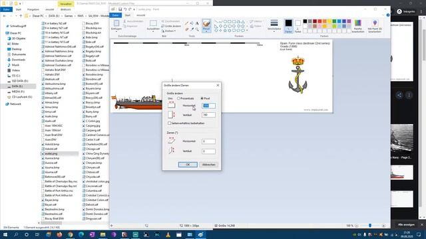This screenshot has height=239, width=426.
Task: Select the Pencil tool in Paint
Action: [186, 23]
